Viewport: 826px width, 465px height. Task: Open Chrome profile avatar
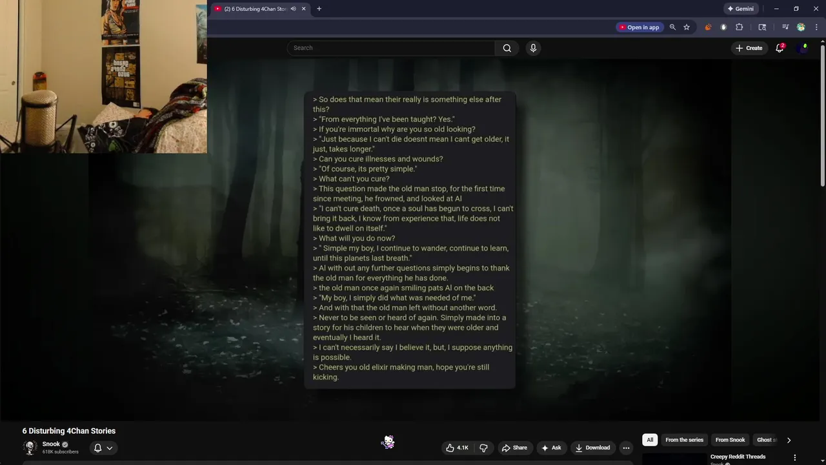point(801,27)
